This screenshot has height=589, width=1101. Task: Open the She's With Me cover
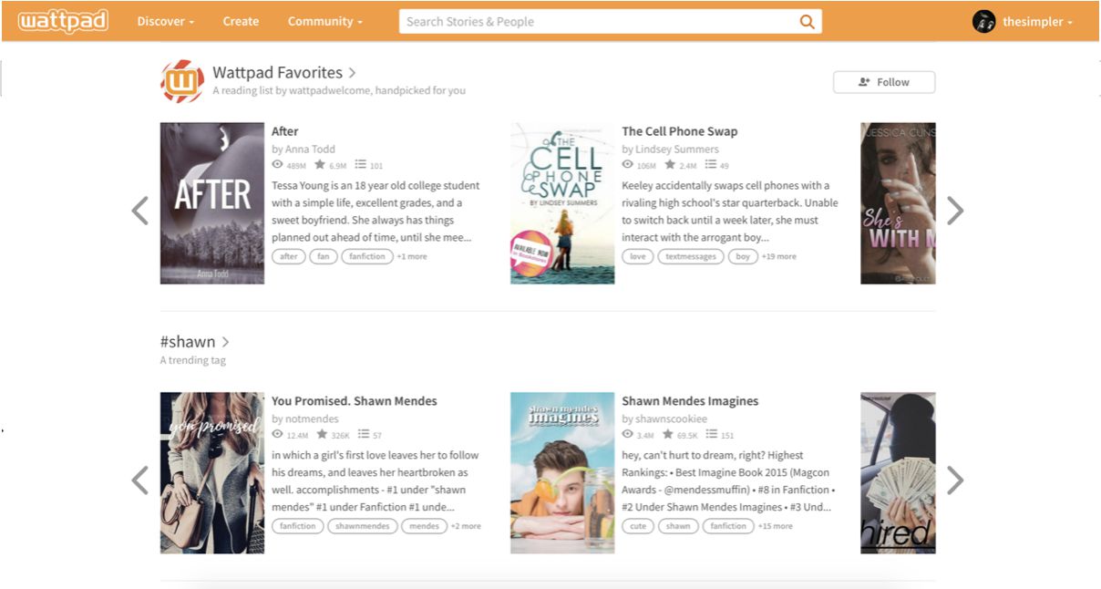tap(898, 203)
